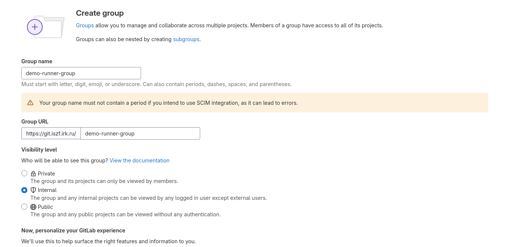
Task: Click the lock icon beside Private
Action: pos(33,174)
